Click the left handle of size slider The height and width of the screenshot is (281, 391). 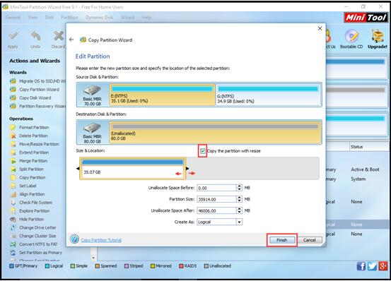78,169
